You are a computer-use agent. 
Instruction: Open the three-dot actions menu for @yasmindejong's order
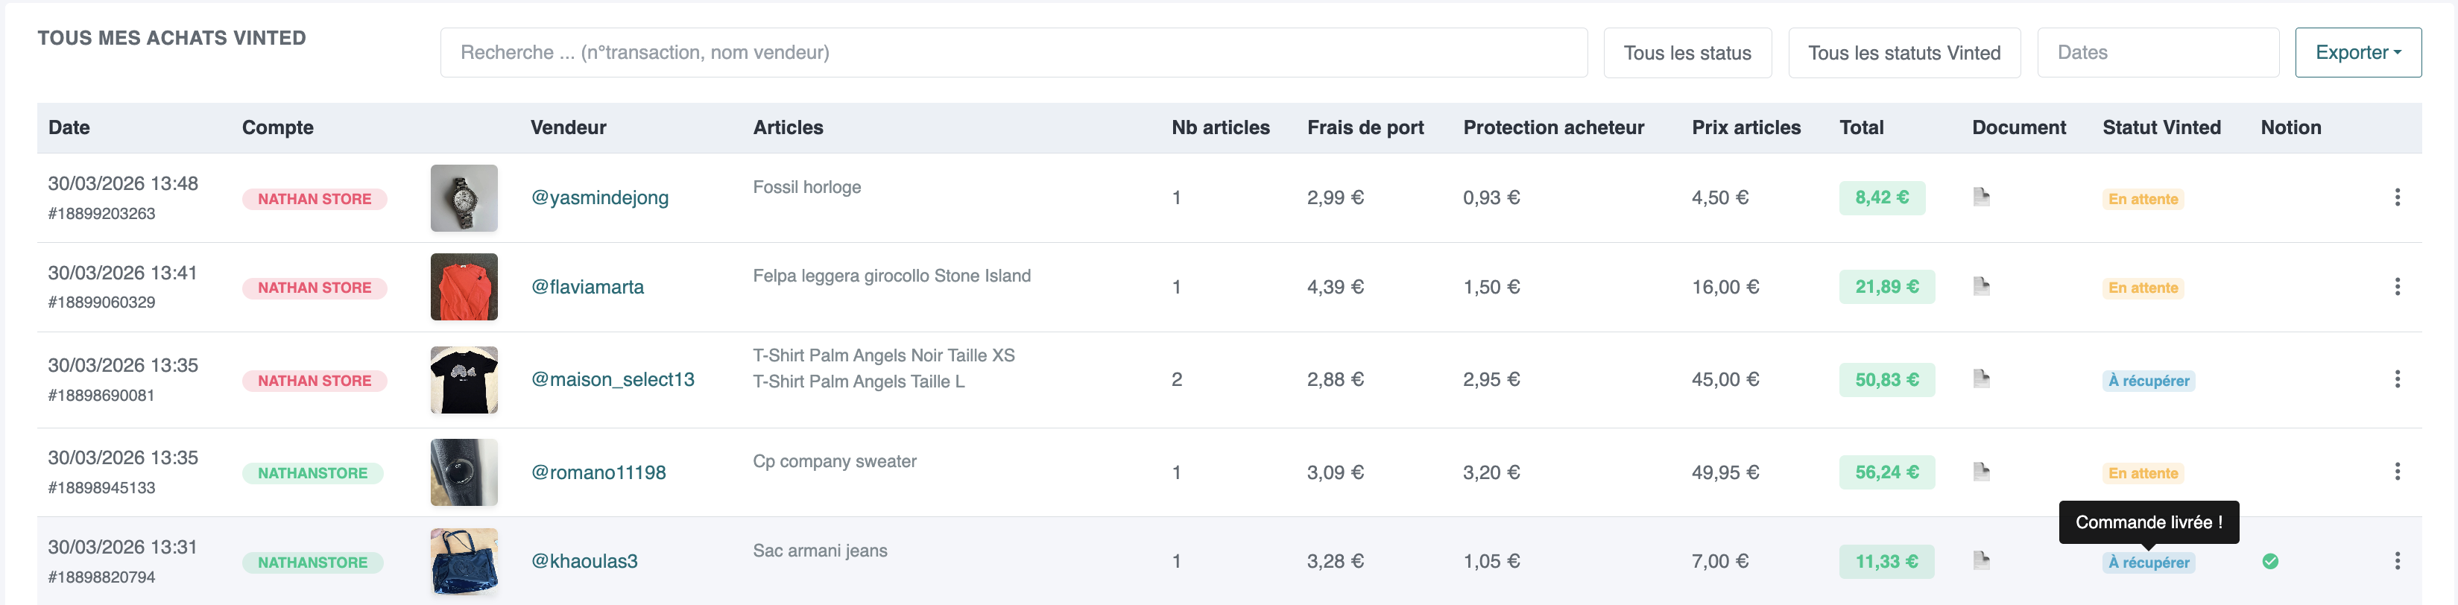[2398, 197]
